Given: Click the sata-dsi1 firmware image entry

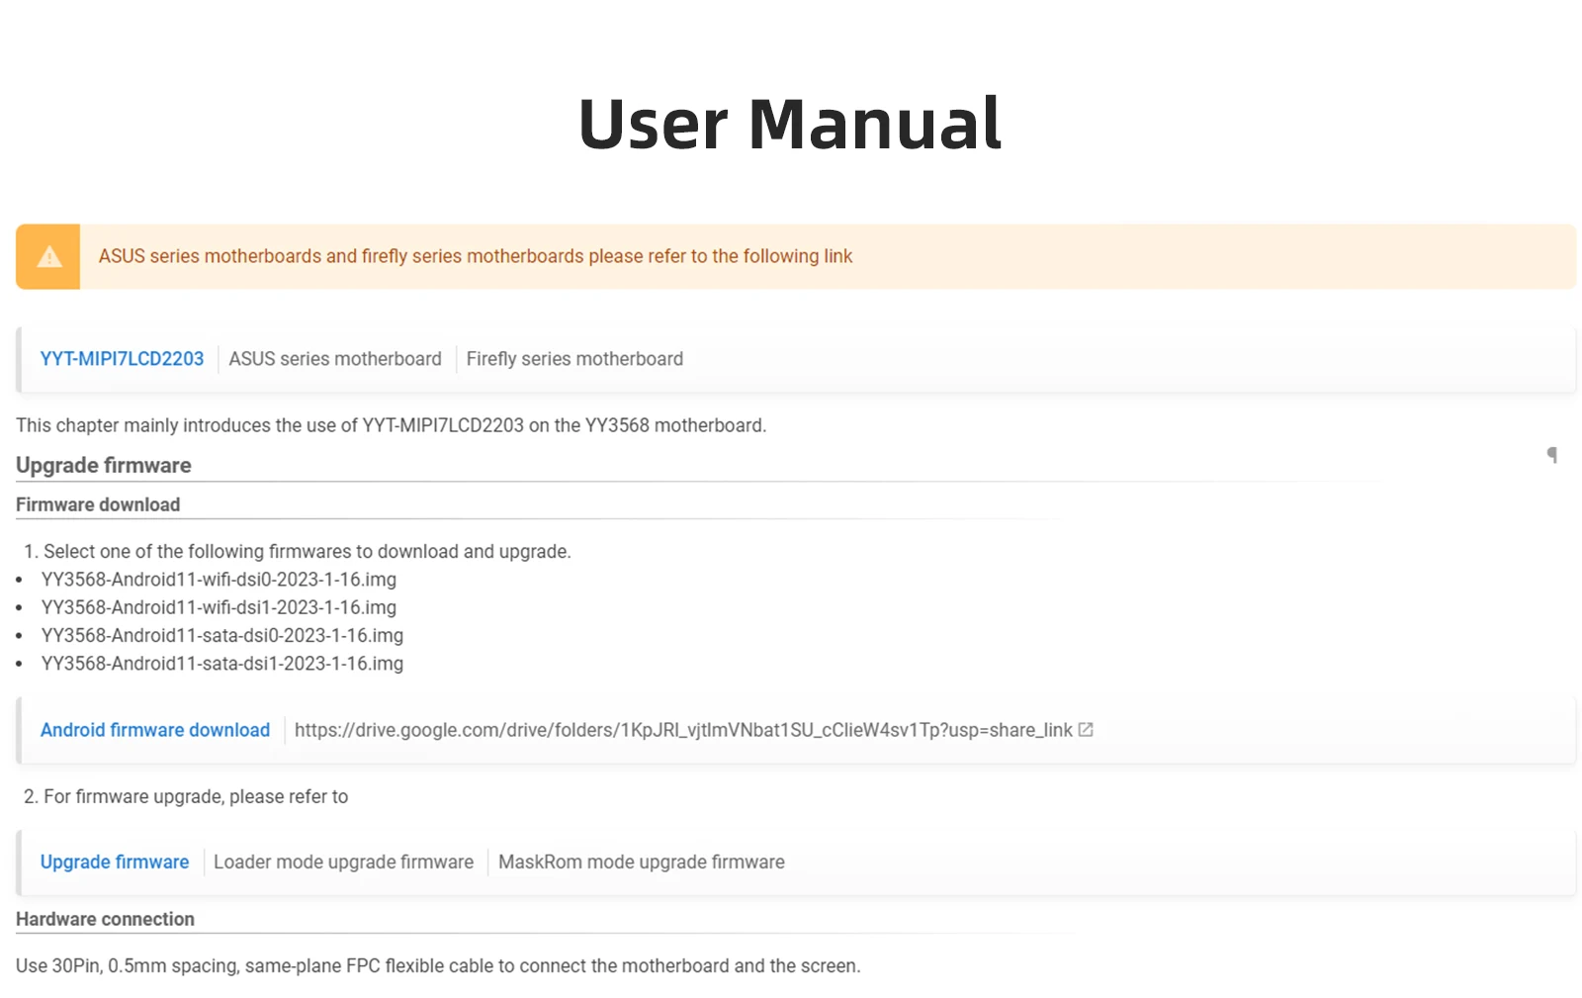Looking at the screenshot, I should tap(222, 664).
